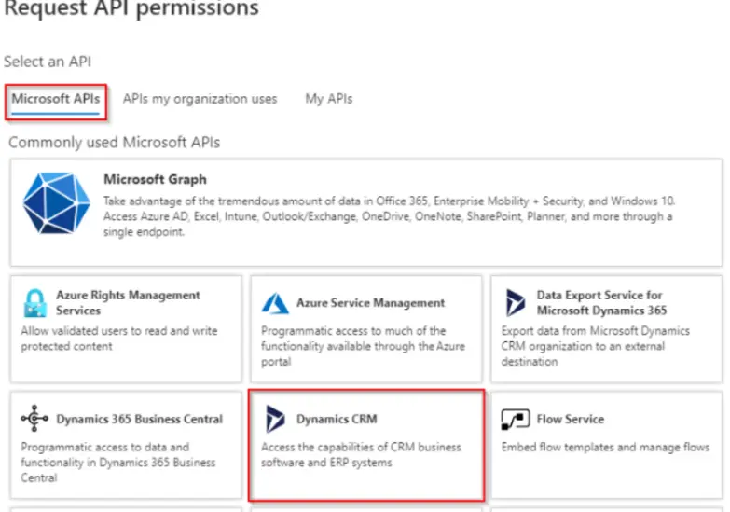Click the Azure Service Management triangle icon

275,303
